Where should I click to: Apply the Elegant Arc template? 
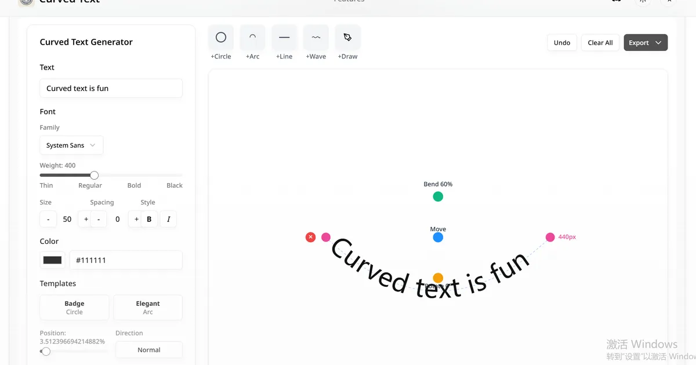(x=148, y=307)
